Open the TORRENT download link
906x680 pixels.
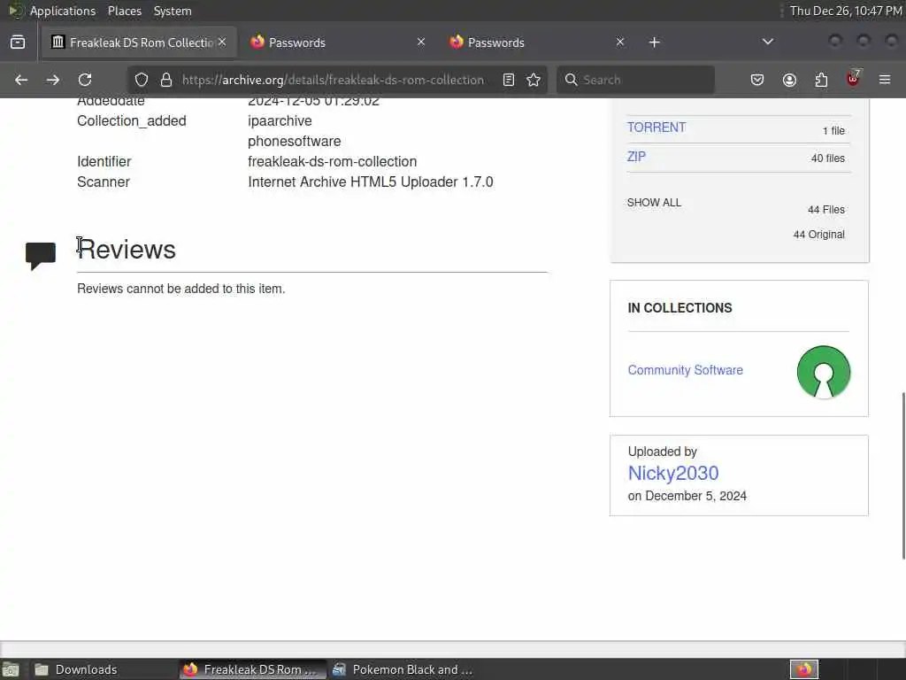[656, 127]
